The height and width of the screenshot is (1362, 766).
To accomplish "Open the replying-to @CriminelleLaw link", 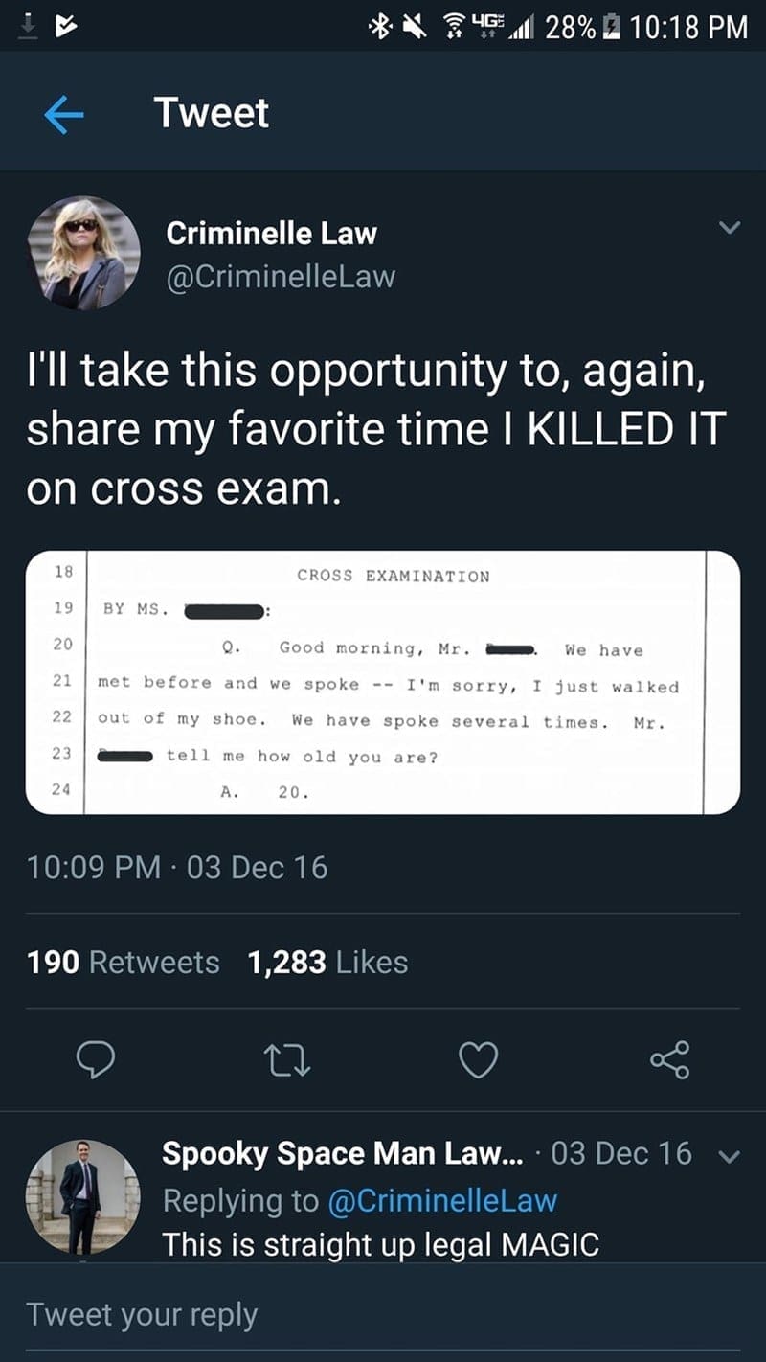I will 442,1199.
